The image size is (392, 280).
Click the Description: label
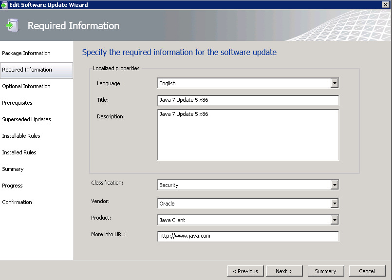tap(111, 116)
